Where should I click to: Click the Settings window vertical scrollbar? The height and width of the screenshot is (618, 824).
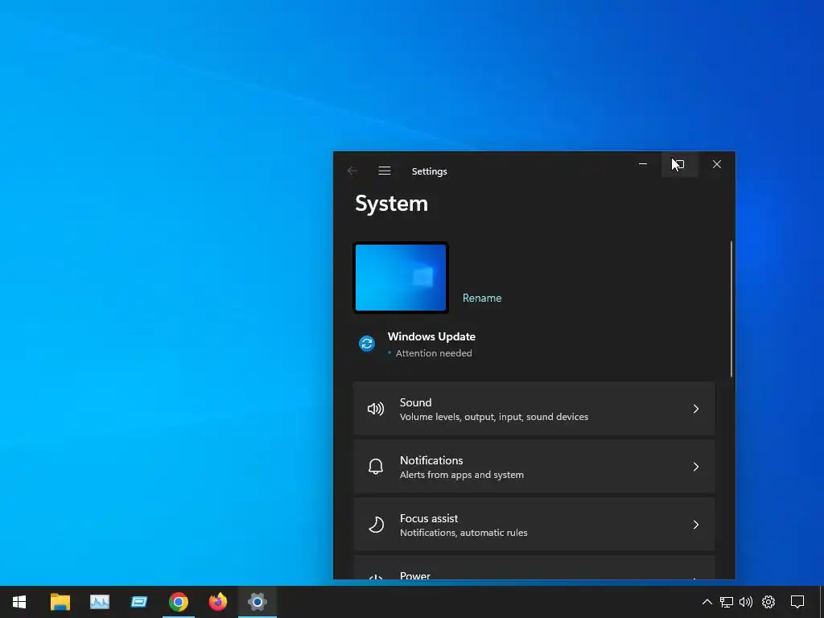(x=731, y=309)
